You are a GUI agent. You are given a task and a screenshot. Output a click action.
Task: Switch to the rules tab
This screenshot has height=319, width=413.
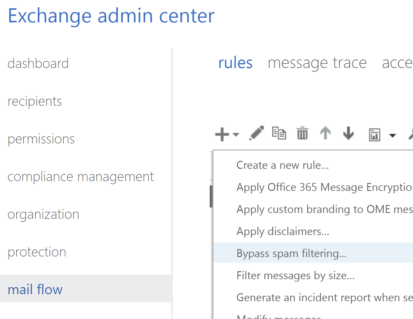coord(235,63)
